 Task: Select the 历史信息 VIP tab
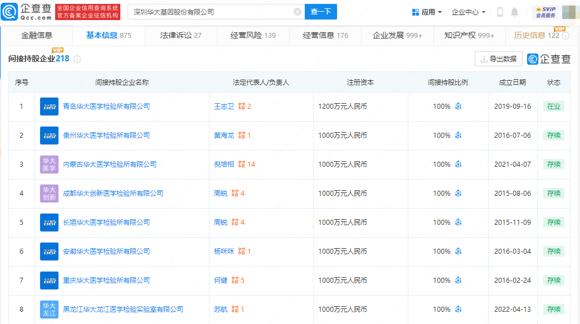[x=541, y=36]
